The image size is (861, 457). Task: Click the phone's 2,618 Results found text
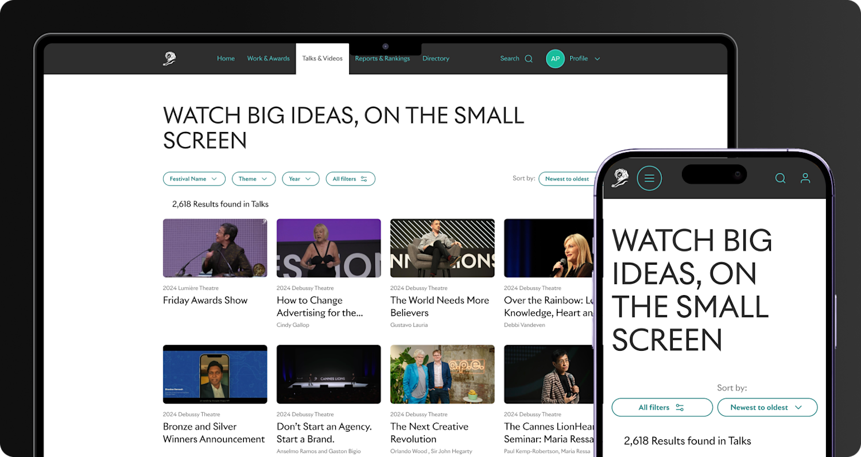(x=688, y=441)
